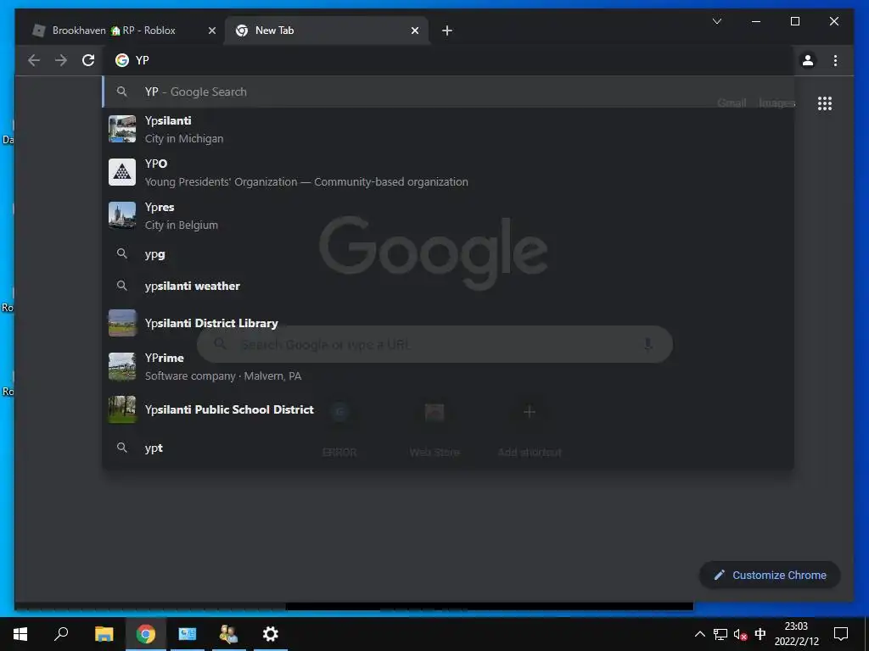Click the Gmail link
The height and width of the screenshot is (651, 869).
pos(731,103)
